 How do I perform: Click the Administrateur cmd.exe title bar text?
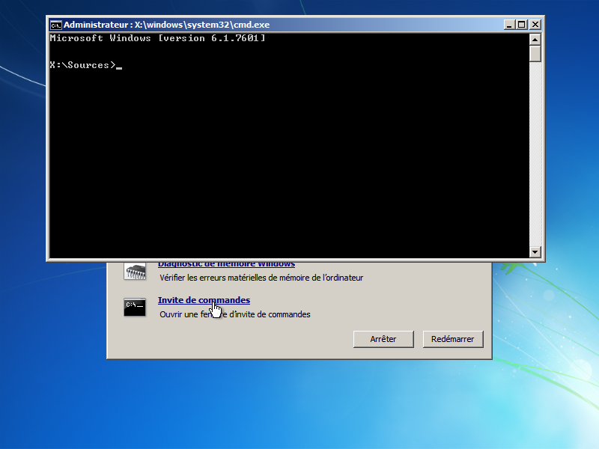pos(166,25)
